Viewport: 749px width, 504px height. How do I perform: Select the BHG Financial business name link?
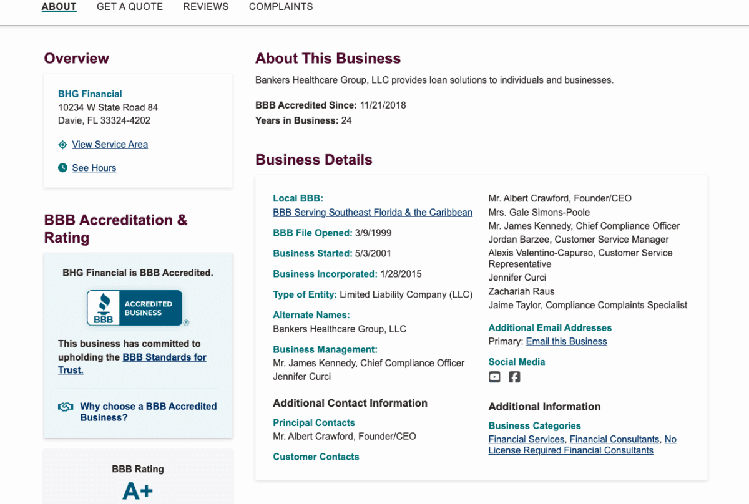[x=90, y=94]
